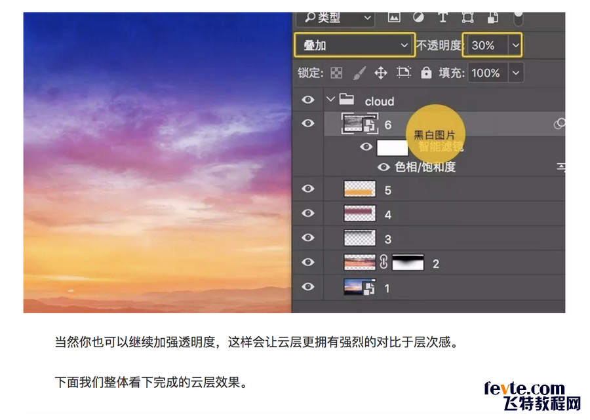The height and width of the screenshot is (420, 590).
Task: Open the fill 100% dropdown arrow
Action: tap(515, 73)
